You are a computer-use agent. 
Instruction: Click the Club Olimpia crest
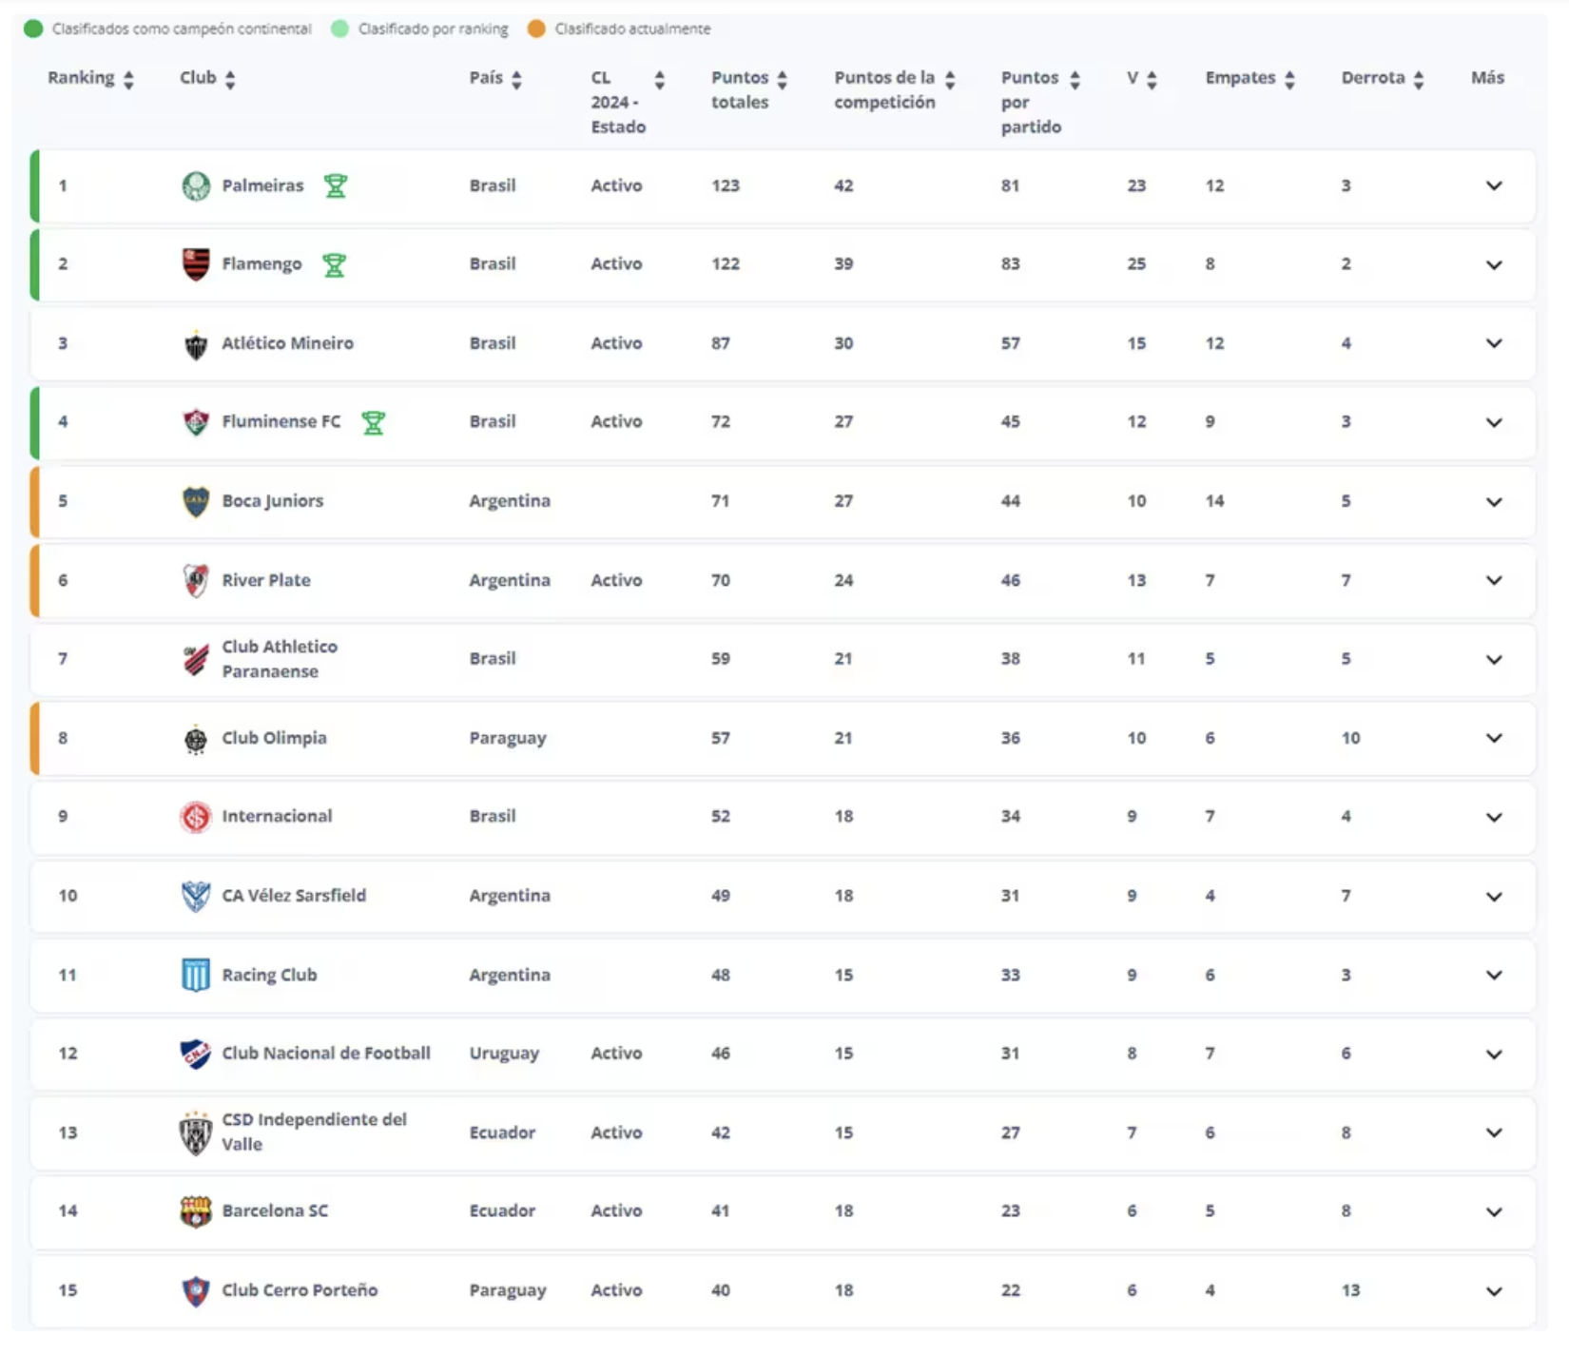click(x=196, y=739)
